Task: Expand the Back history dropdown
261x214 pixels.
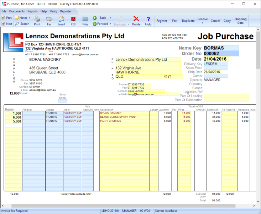Action: click(x=110, y=18)
